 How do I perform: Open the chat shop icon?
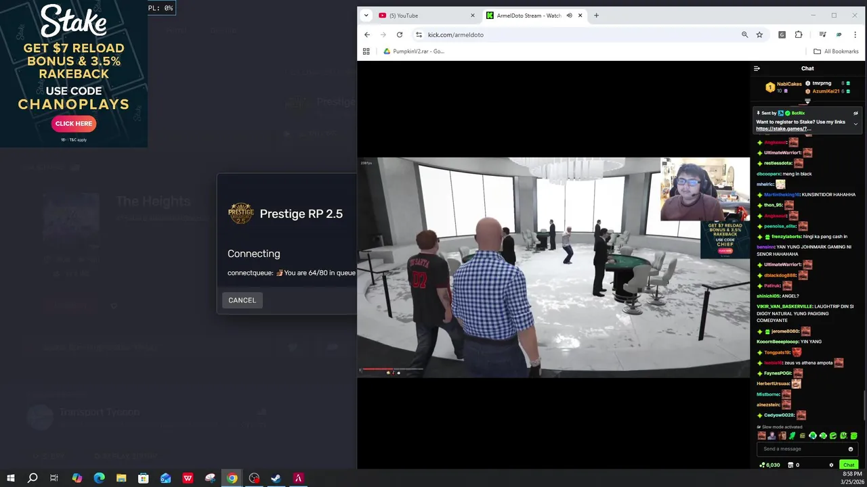(x=790, y=465)
